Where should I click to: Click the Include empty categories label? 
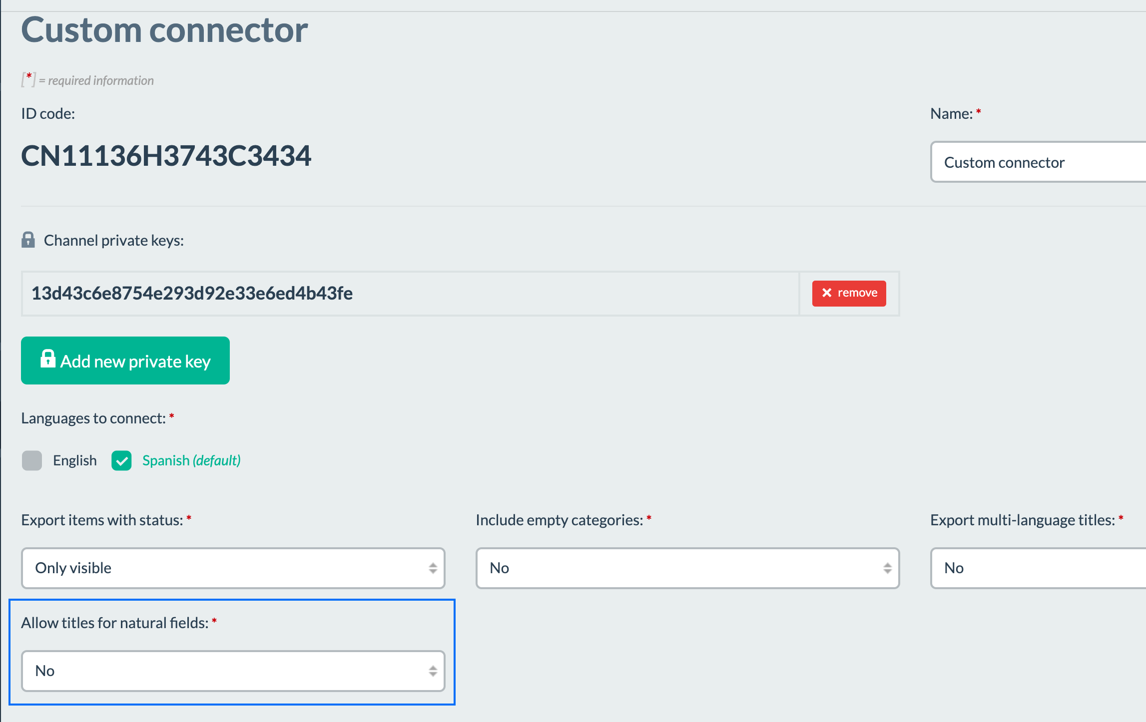coord(560,520)
